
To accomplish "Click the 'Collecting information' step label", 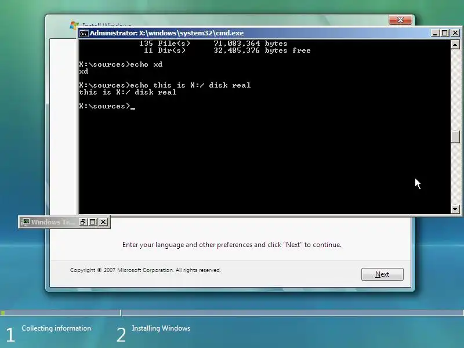I will [x=56, y=328].
